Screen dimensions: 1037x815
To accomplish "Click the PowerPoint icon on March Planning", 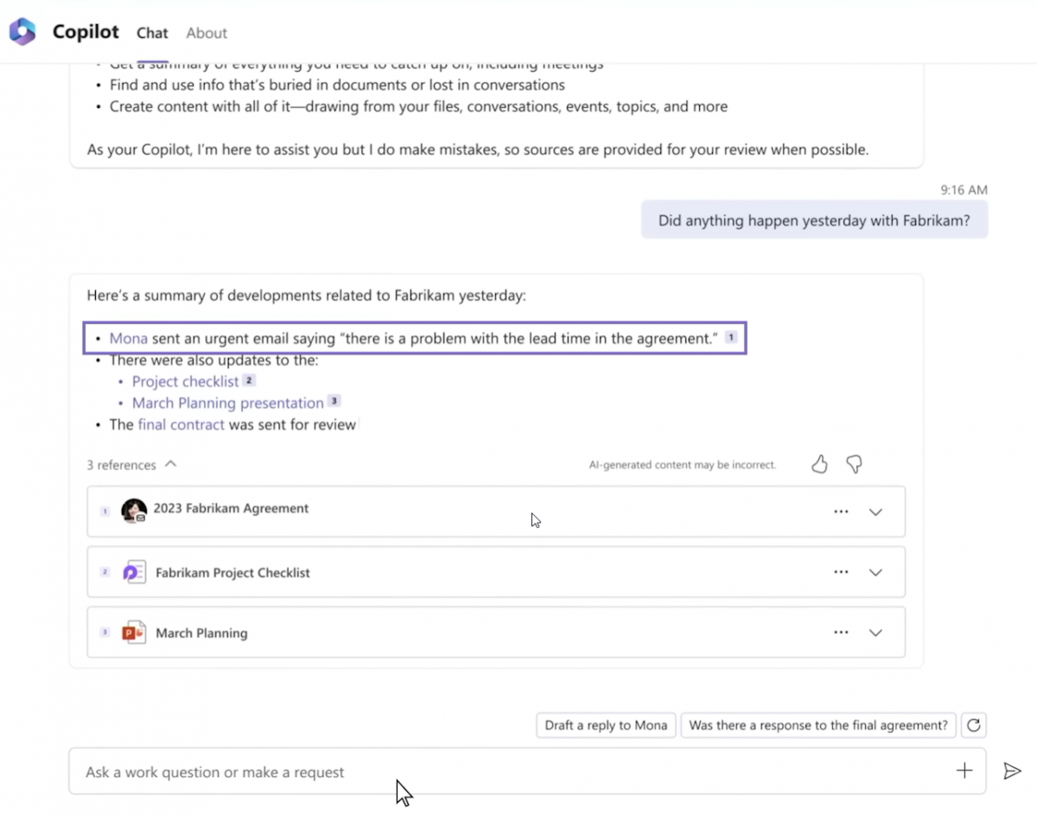I will [x=134, y=632].
